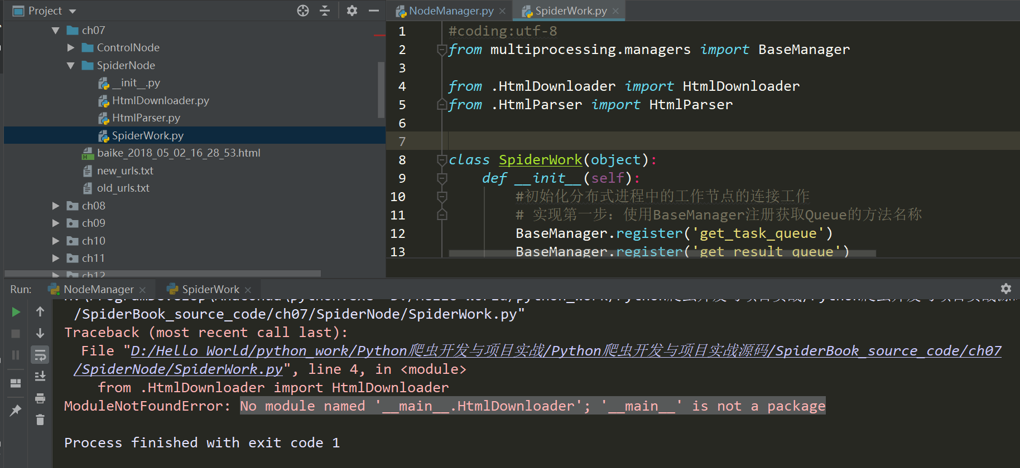The width and height of the screenshot is (1020, 468).
Task: Close the NodeManager run tab
Action: pos(142,290)
